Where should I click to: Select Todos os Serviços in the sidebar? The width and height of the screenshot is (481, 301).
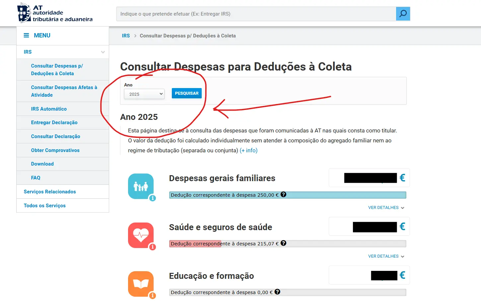click(44, 205)
